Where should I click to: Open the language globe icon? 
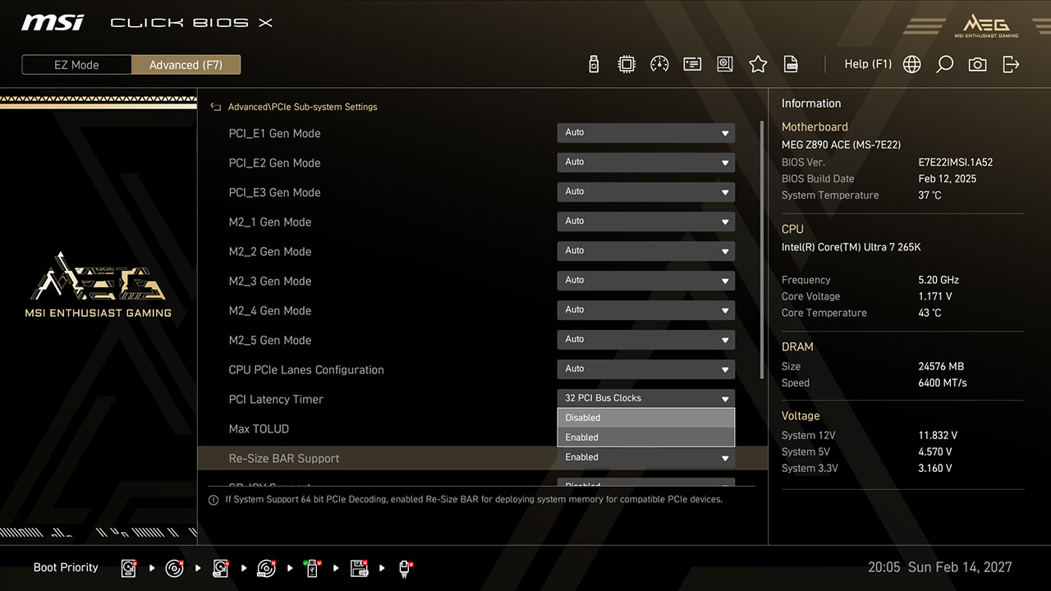tap(911, 64)
